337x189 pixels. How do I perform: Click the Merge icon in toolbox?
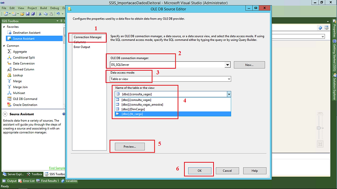(x=9, y=81)
